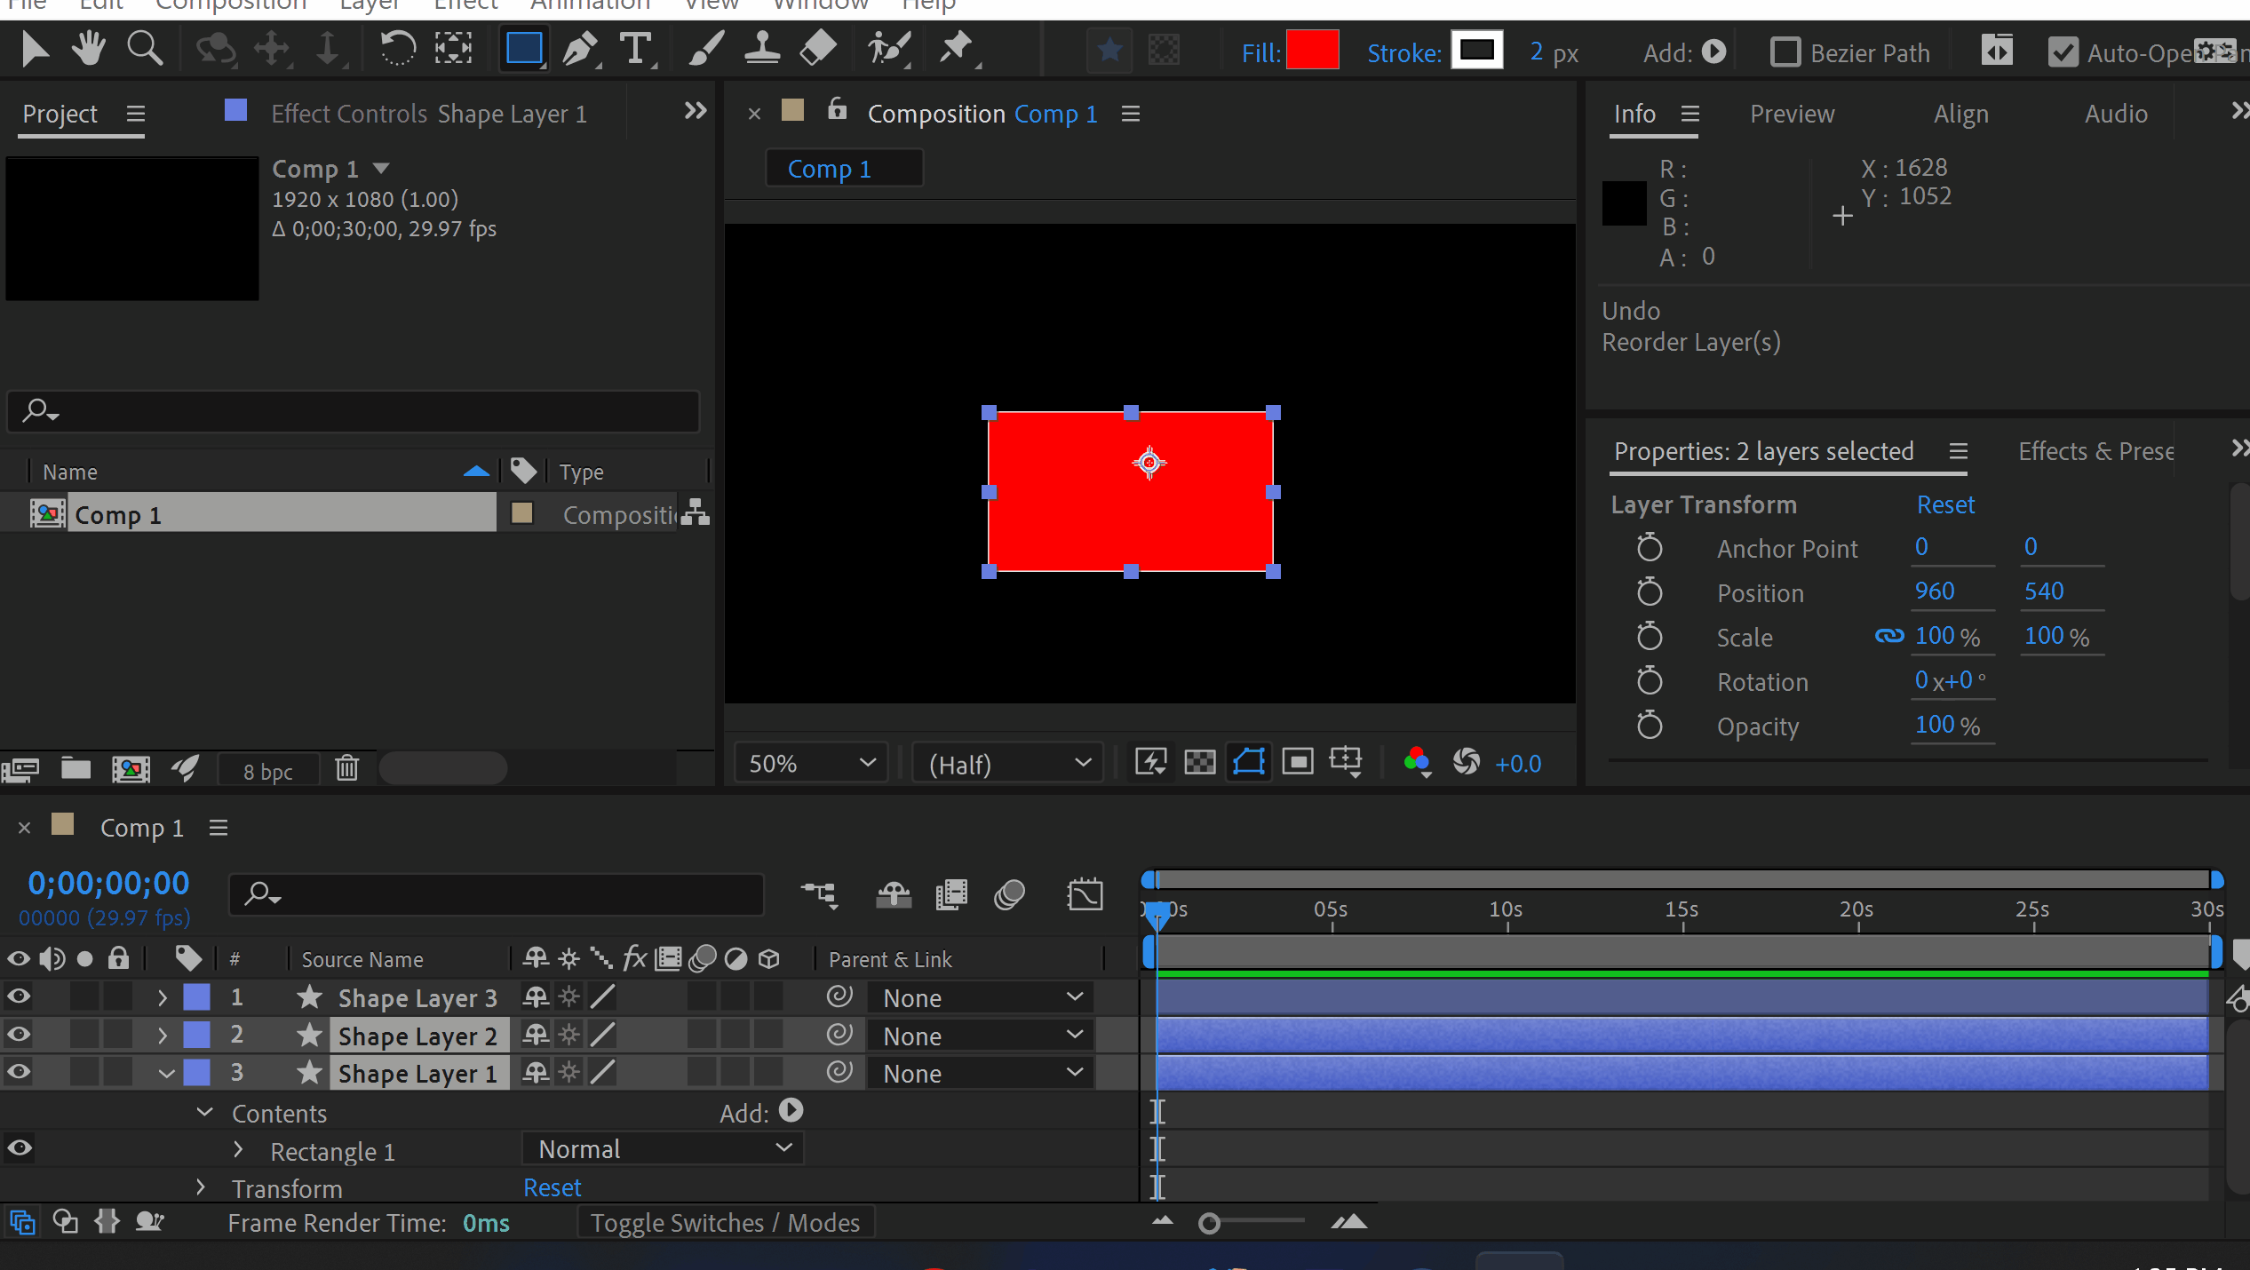Toggle transparency grid in composition viewer
This screenshot has height=1270, width=2250.
[1200, 762]
